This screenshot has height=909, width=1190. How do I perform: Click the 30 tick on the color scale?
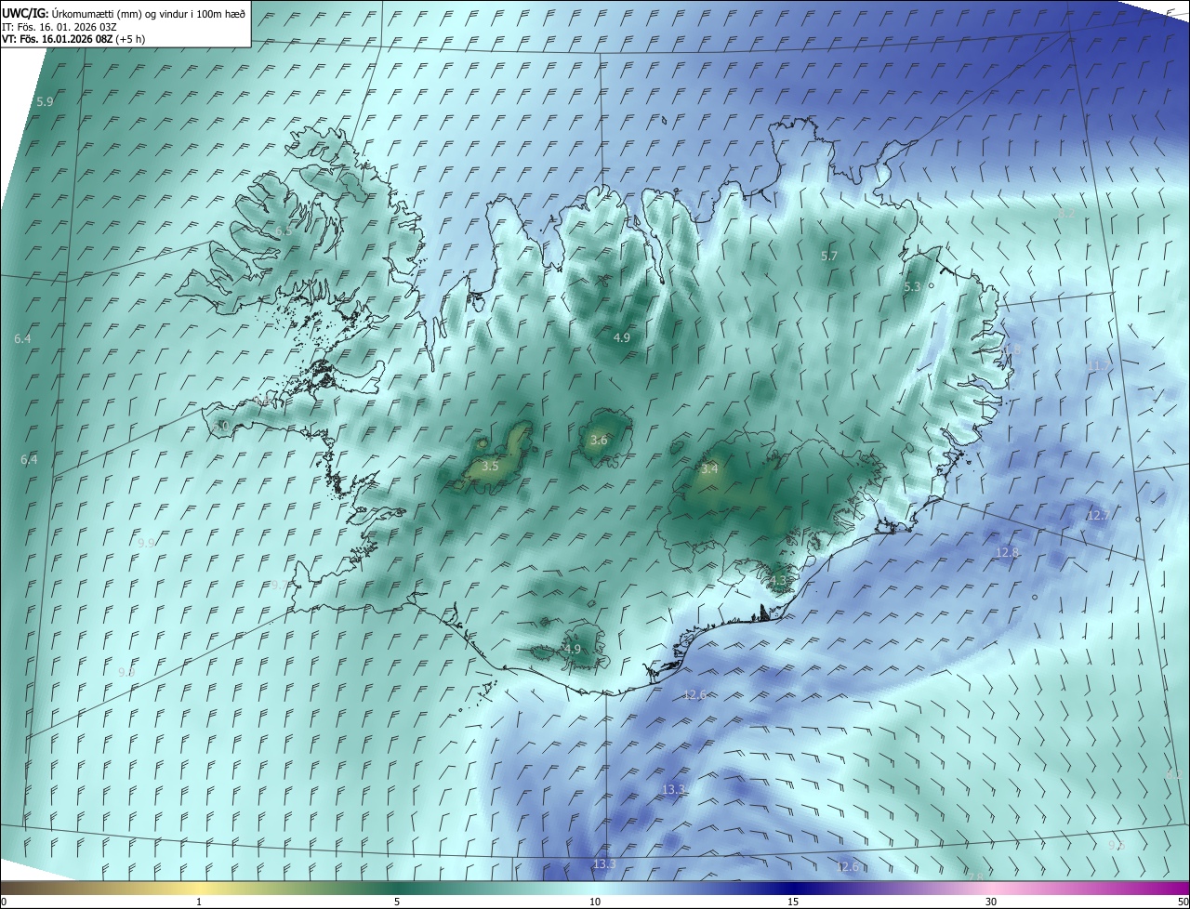tap(991, 902)
